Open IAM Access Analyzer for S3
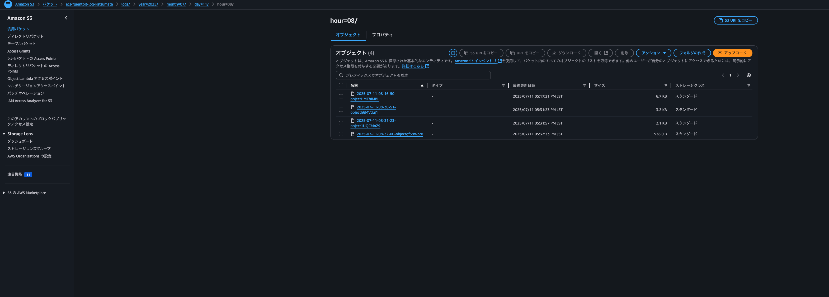829x297 pixels. click(30, 101)
